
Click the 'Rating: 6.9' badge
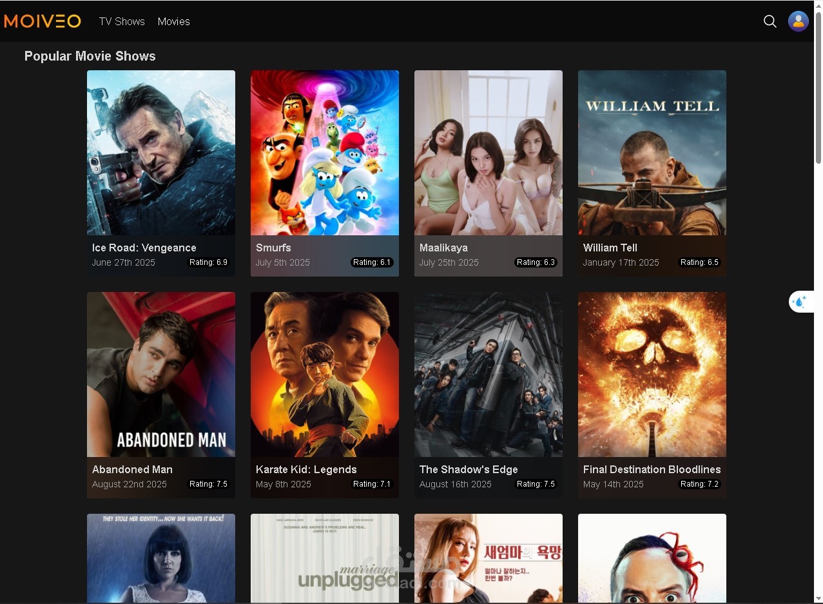pyautogui.click(x=208, y=262)
